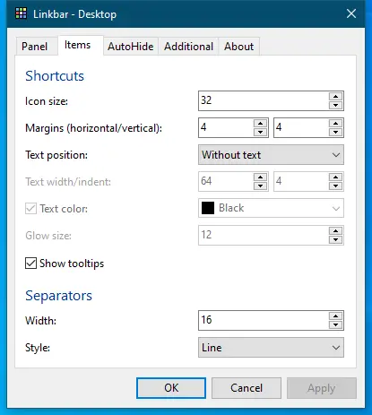
Task: Increase vertical margin with up arrow
Action: pos(335,124)
